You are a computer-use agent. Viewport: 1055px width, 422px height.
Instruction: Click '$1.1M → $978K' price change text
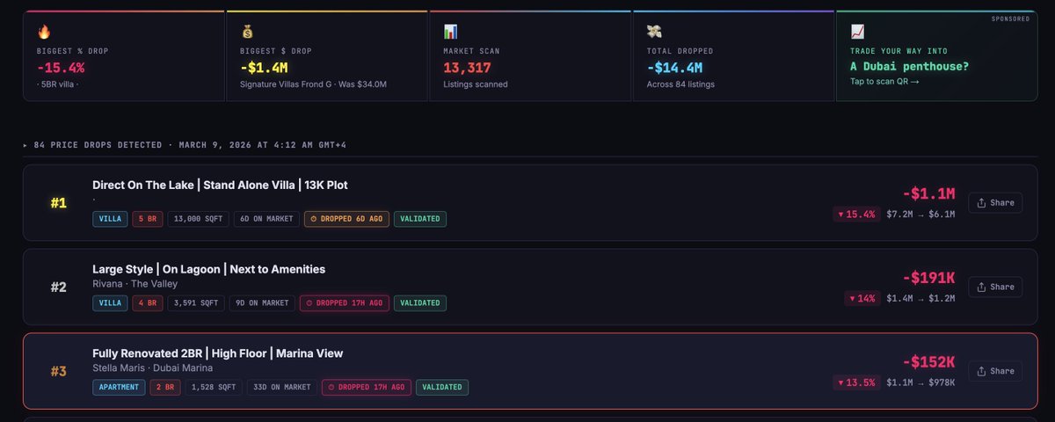coord(920,383)
